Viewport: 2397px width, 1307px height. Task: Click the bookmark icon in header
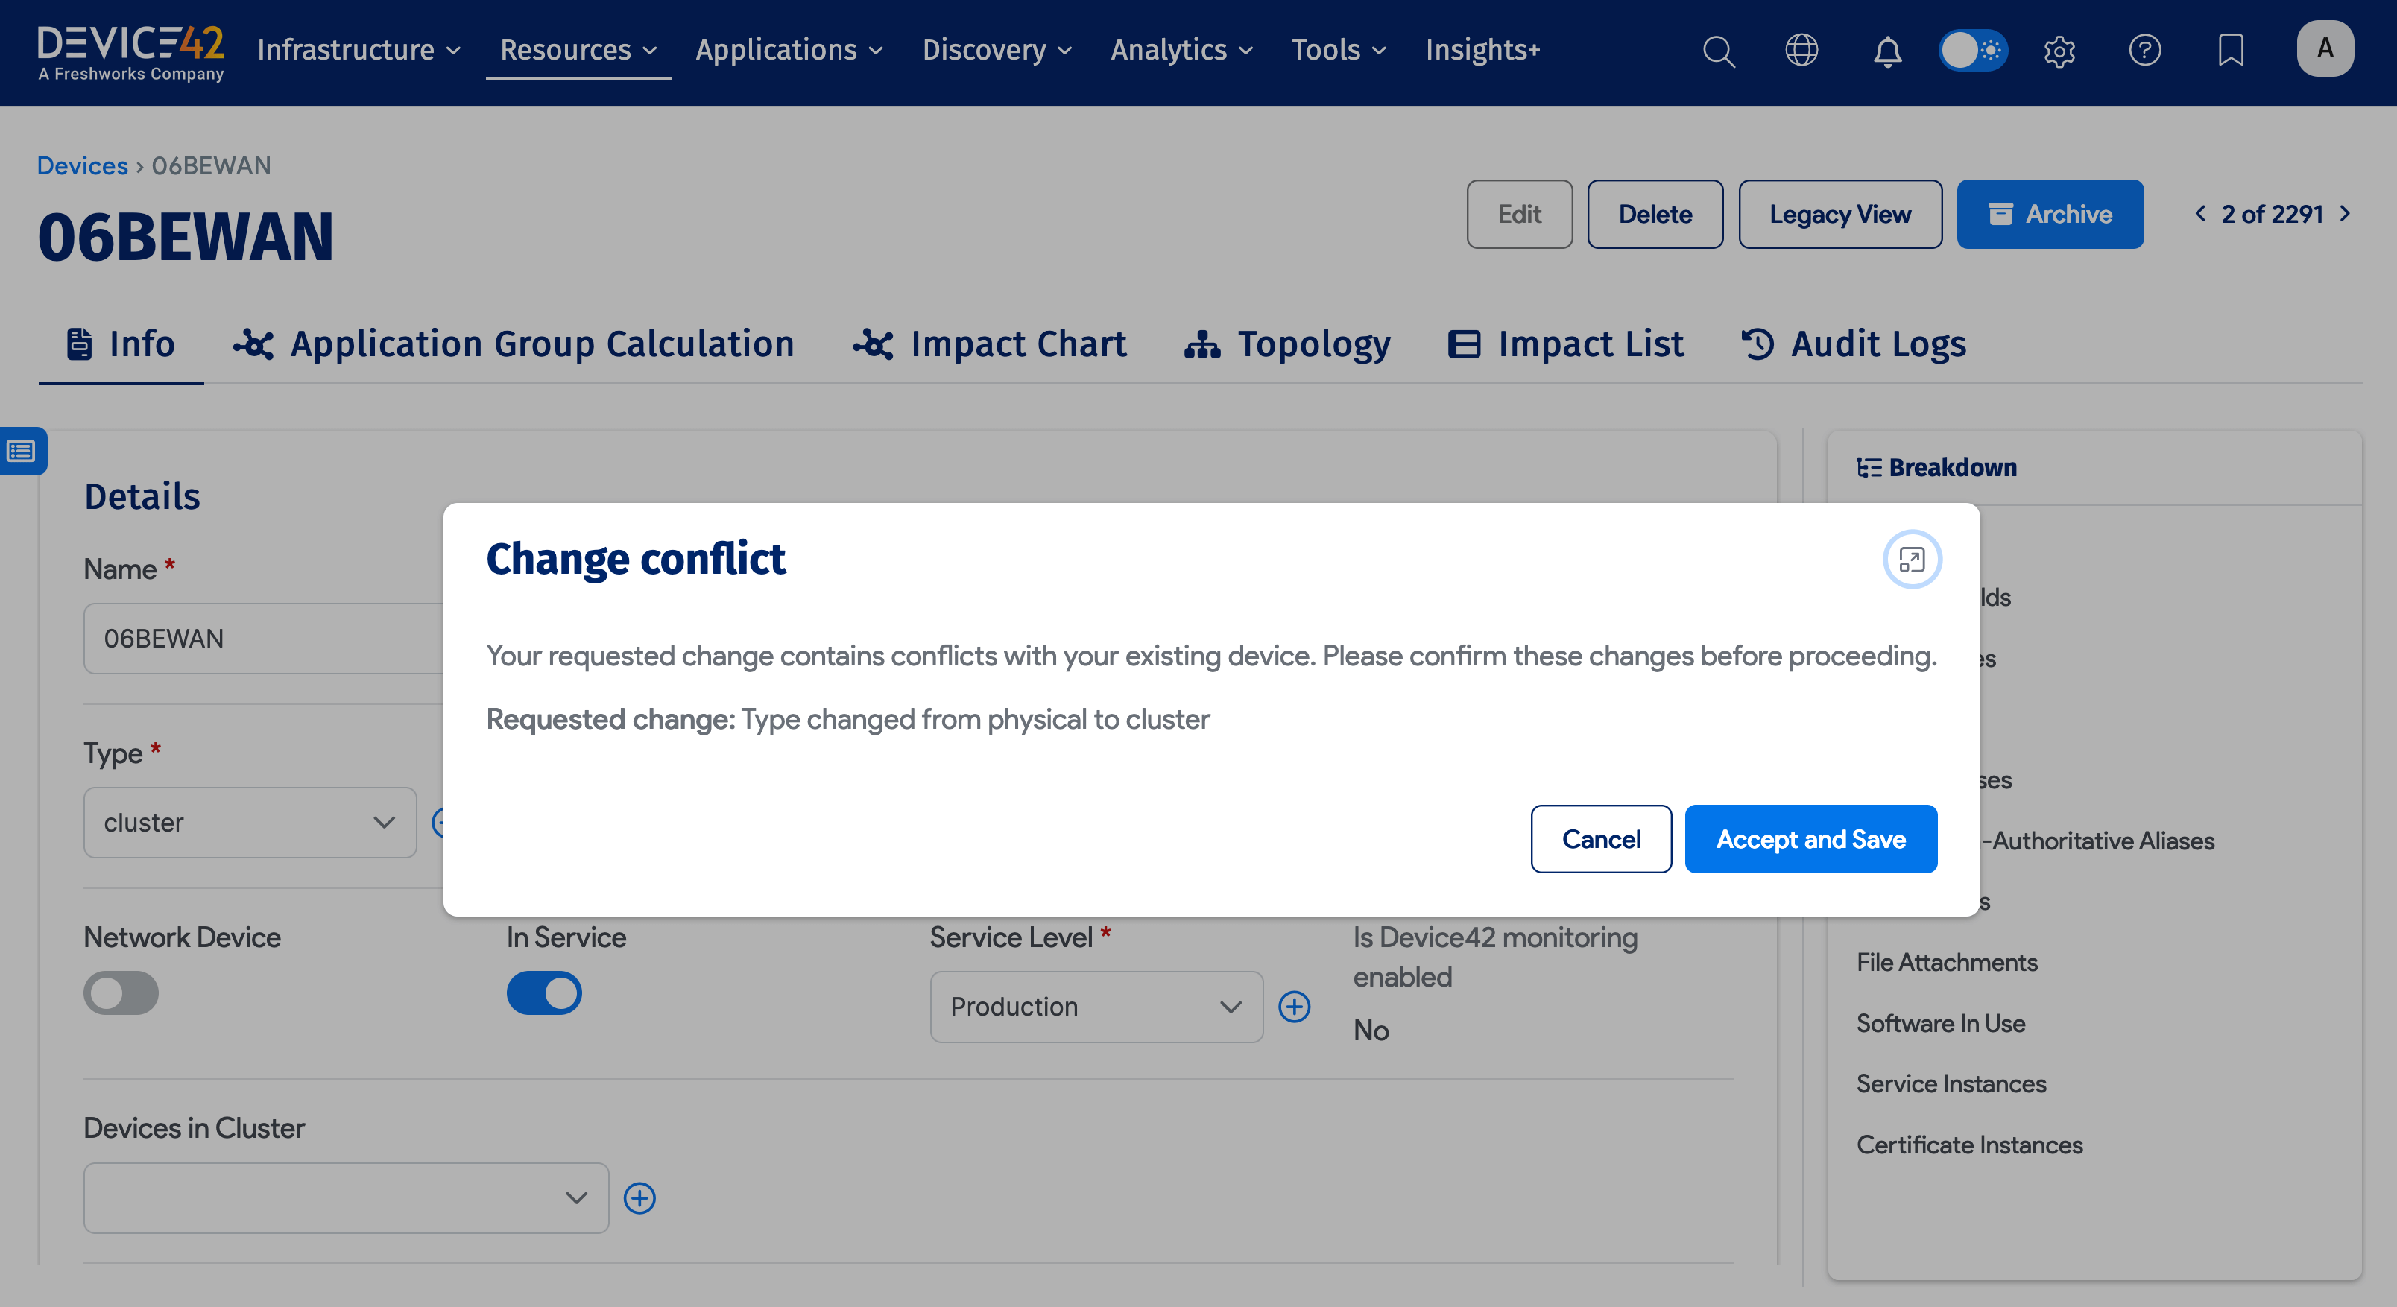pyautogui.click(x=2231, y=50)
